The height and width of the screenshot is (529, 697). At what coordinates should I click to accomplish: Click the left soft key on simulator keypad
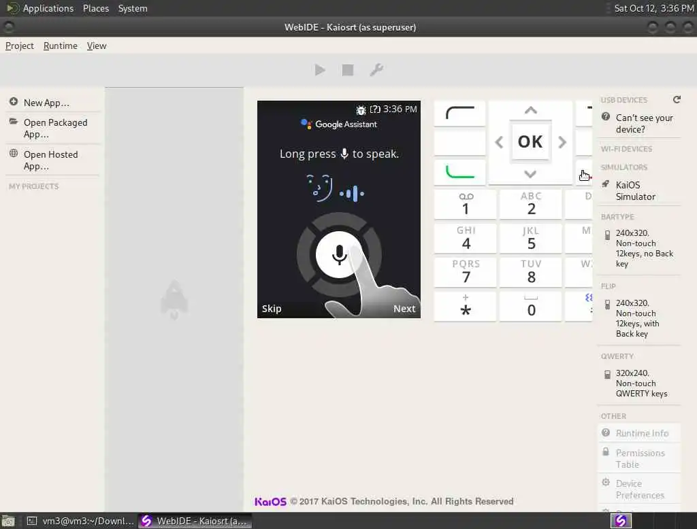(x=459, y=114)
